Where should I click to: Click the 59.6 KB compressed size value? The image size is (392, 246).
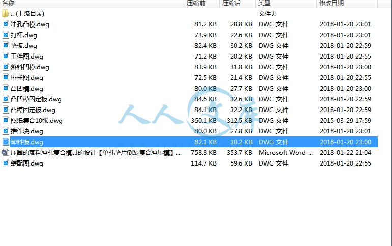(x=241, y=163)
